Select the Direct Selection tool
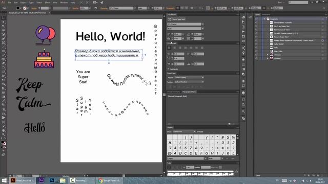The image size is (328, 184). pyautogui.click(x=3, y=22)
